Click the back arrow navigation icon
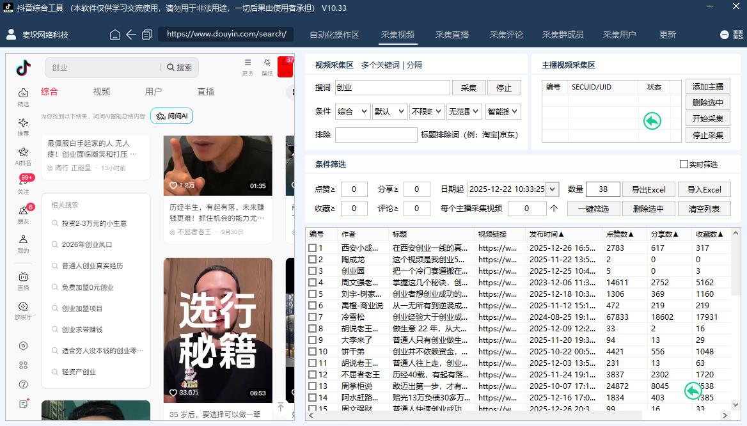This screenshot has height=426, width=747. point(131,35)
